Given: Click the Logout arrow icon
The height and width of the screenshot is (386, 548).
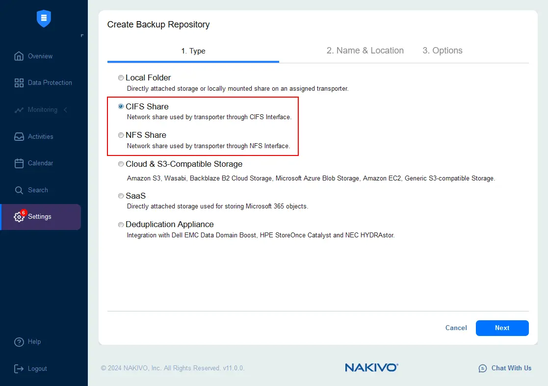Looking at the screenshot, I should tap(19, 368).
